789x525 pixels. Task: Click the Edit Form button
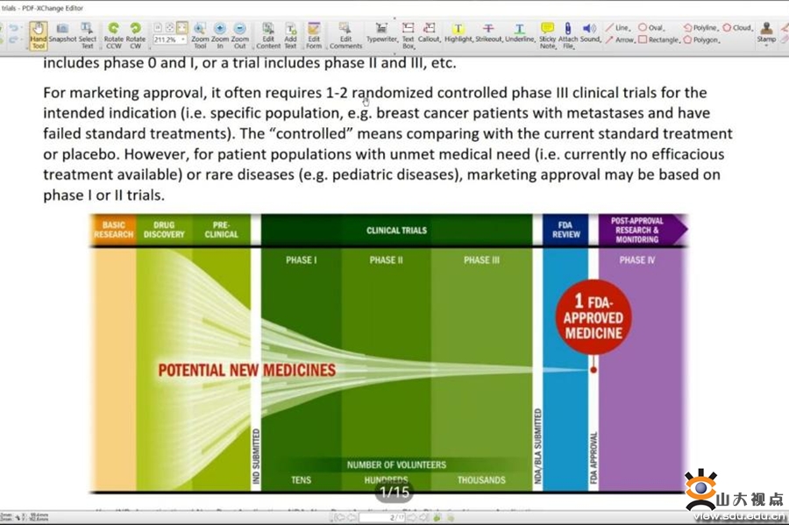click(314, 34)
